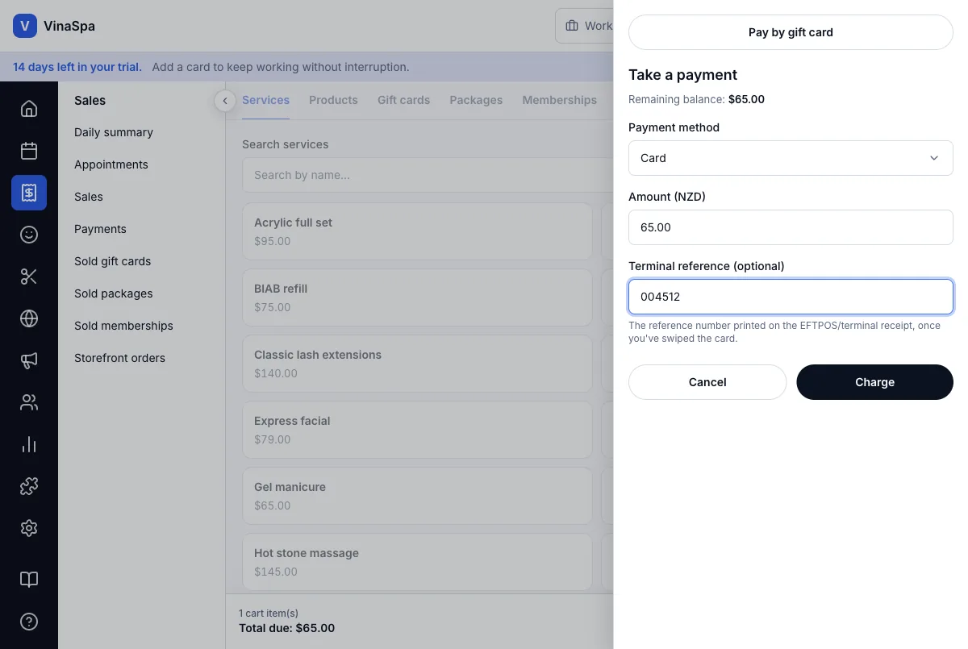Open Payments in Sales menu
The image size is (968, 649).
click(x=100, y=229)
